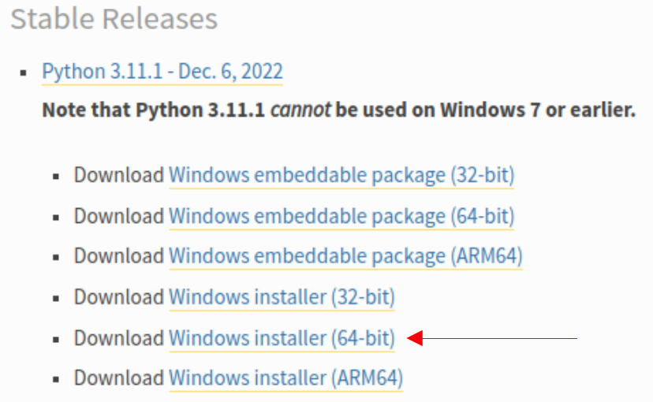Click "Download" word before embeddable package (64-bit)
The width and height of the screenshot is (653, 402).
118,215
